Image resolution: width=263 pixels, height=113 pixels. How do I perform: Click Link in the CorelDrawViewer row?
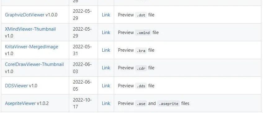point(106,68)
